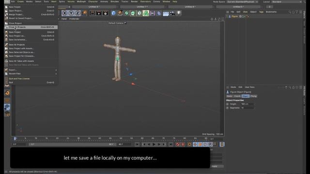The width and height of the screenshot is (310, 174).
Task: Click the viewport move camera icon
Action: point(212,19)
